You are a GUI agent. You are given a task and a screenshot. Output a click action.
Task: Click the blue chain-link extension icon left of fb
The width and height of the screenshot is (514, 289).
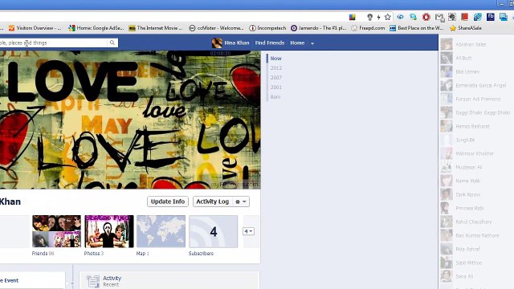coord(478,17)
